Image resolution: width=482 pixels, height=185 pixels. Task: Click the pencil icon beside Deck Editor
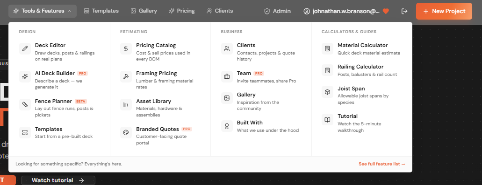click(25, 49)
